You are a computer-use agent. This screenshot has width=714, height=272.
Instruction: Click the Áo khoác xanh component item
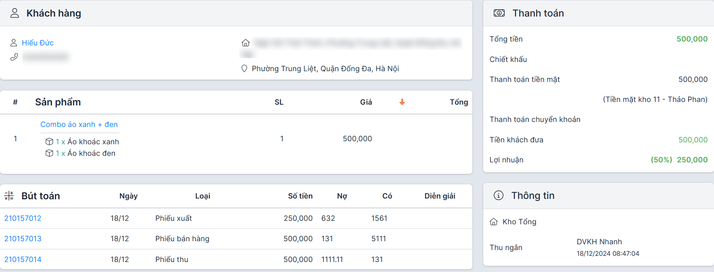[x=93, y=142]
